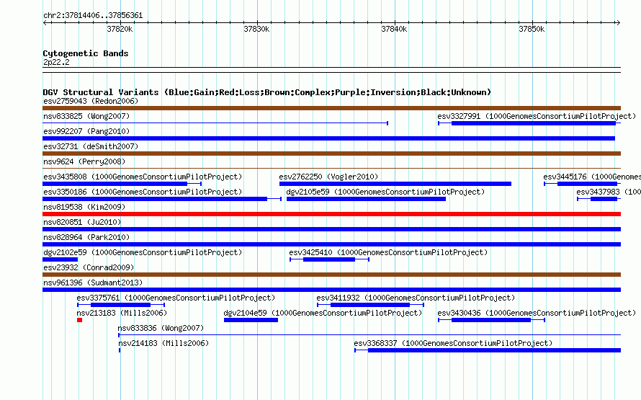Open nsv961396 (Sudmant2013) label
Viewport: 641px width, 400px height.
[x=93, y=283]
